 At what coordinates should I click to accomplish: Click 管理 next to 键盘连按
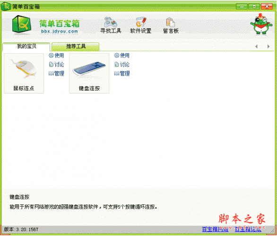coord(122,73)
